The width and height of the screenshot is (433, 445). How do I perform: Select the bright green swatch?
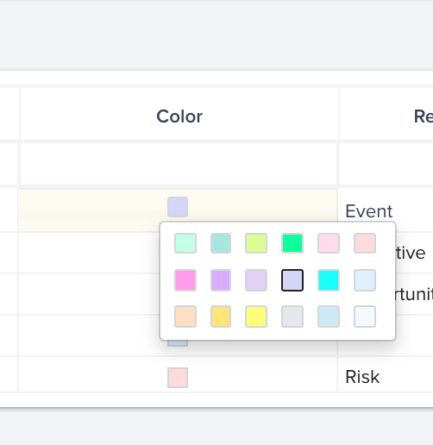pos(292,243)
